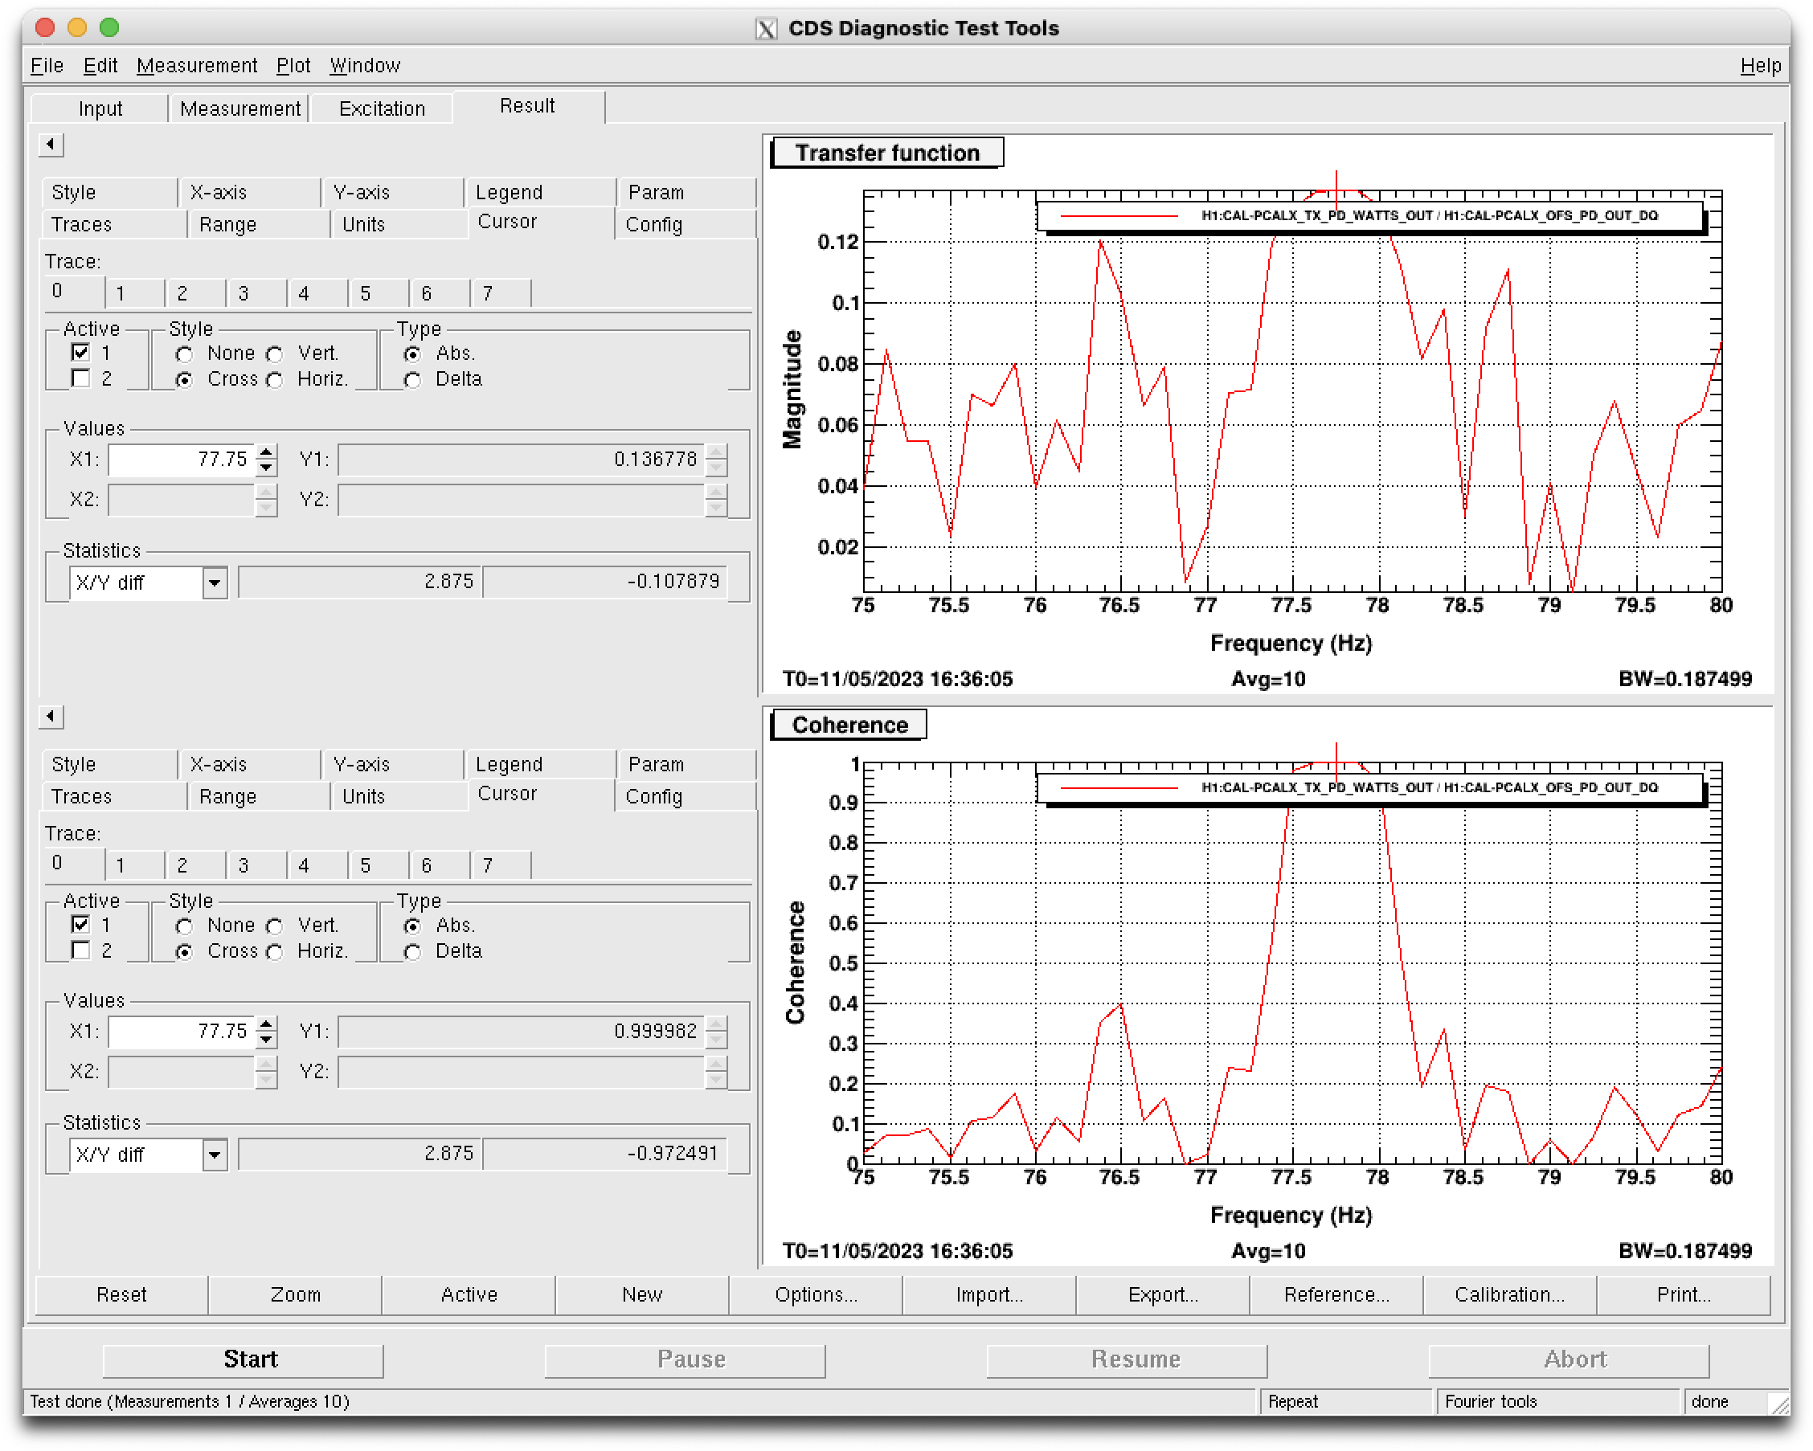1813x1451 pixels.
Task: Toggle cursor 2 in Coherence panel
Action: tap(80, 950)
